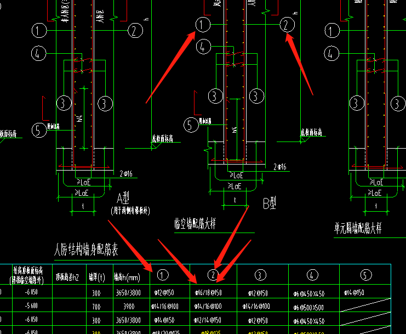Pick the B型 detail label
Screen dimensions: 406x334
point(270,203)
